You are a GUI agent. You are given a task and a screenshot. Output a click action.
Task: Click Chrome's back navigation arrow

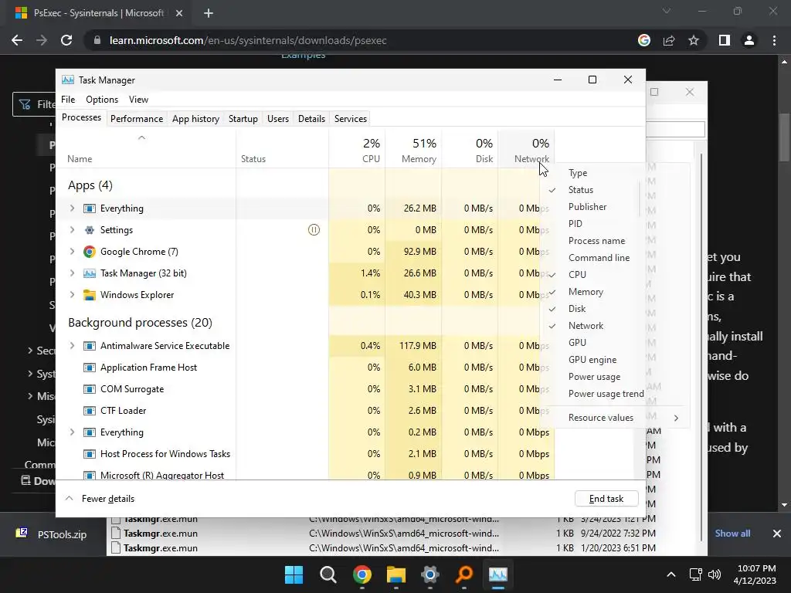pos(17,40)
